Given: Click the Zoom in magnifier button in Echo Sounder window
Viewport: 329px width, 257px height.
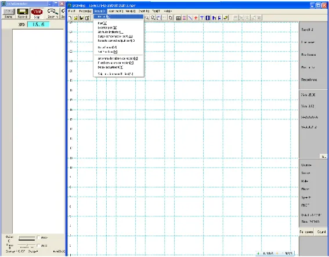Looking at the screenshot, I should coord(52,13).
